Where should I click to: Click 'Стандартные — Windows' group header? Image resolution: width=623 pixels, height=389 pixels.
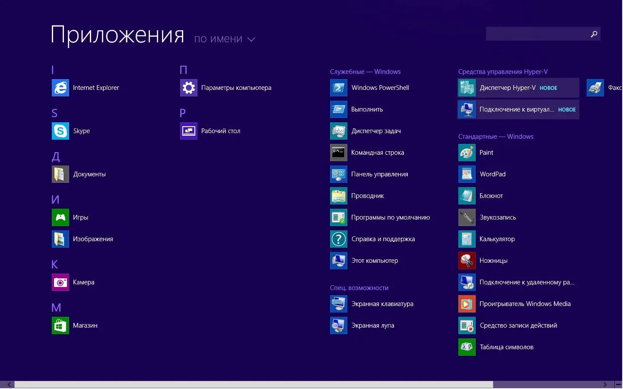click(x=496, y=137)
